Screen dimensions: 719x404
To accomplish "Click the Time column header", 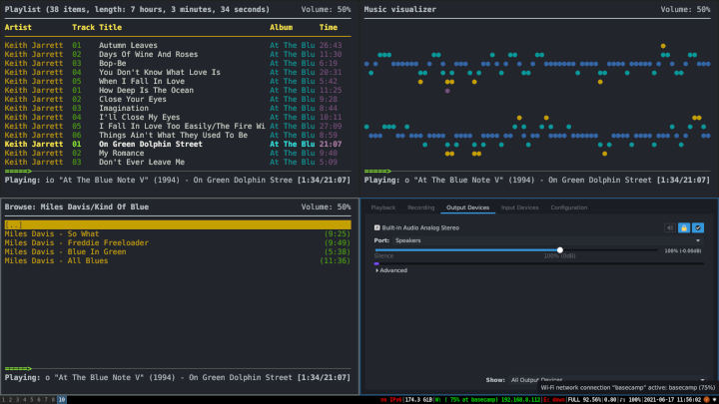I will [x=329, y=28].
